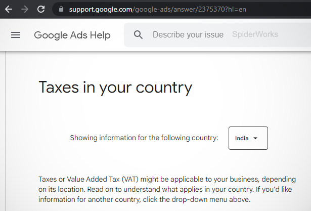Click the Google Ads Help title
This screenshot has width=311, height=211.
pos(72,35)
